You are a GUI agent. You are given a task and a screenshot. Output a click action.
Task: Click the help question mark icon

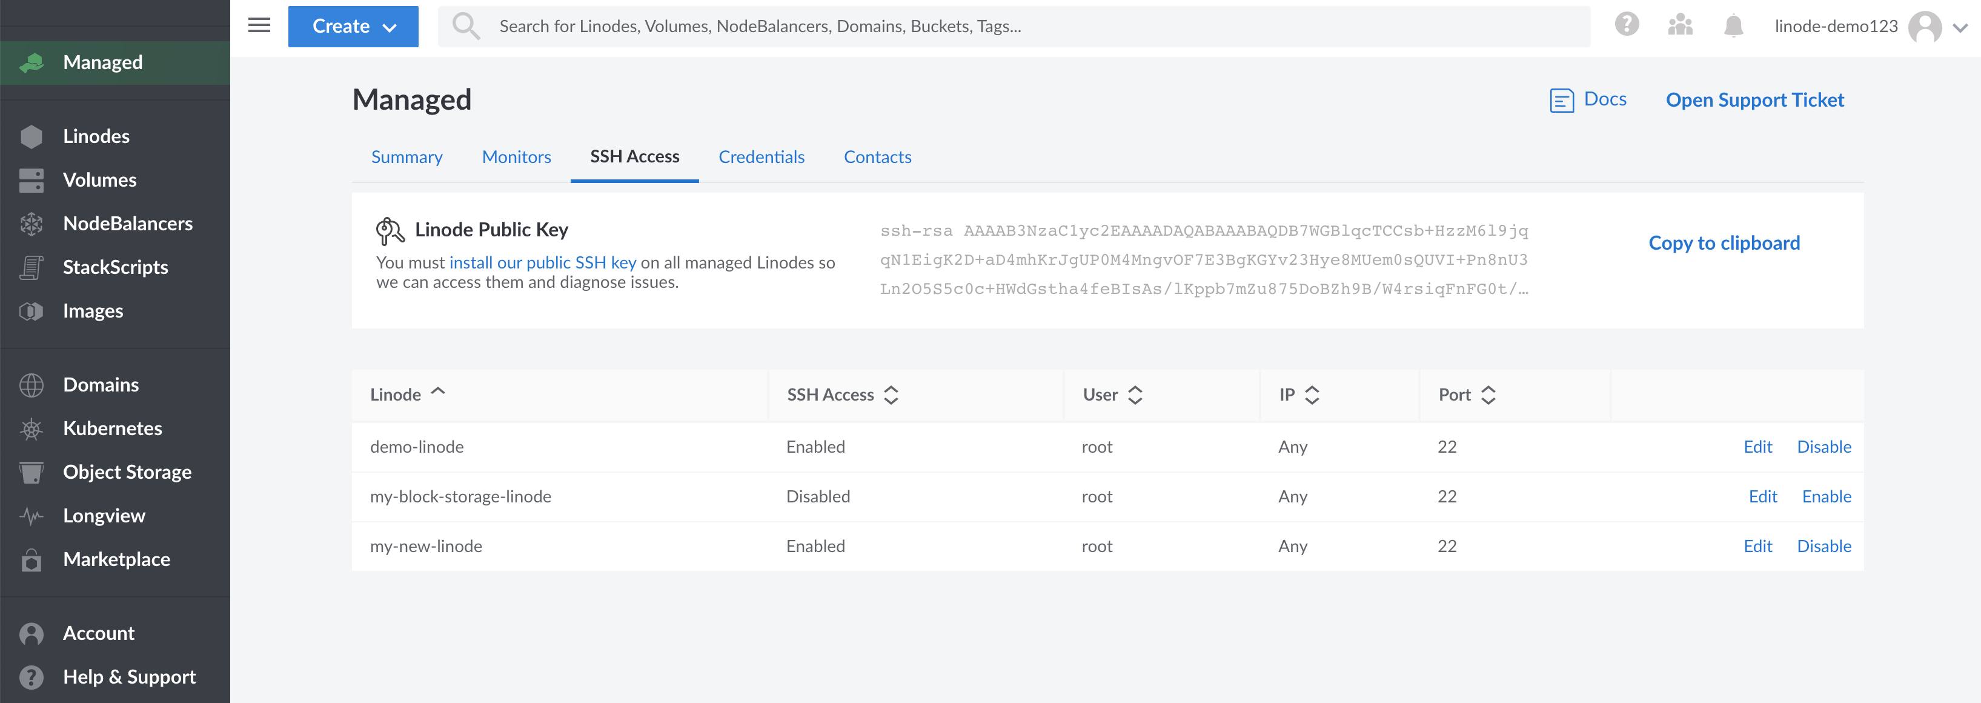point(1627,26)
